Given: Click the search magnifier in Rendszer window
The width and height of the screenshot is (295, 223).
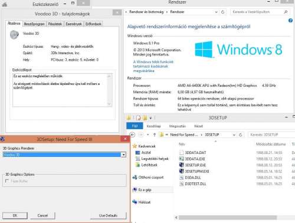Looking at the screenshot, I should pyautogui.click(x=286, y=12).
